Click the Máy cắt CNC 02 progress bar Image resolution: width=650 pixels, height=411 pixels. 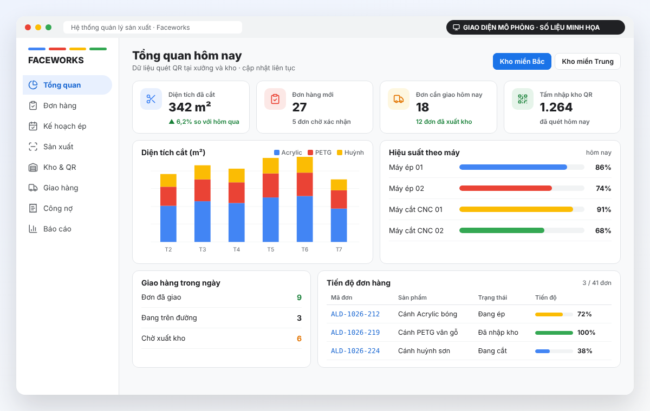[x=522, y=230]
